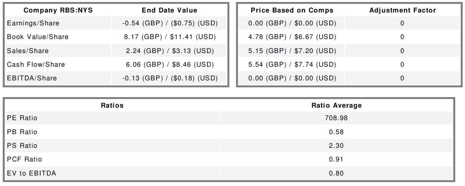
Task: Click the Ratios column header
Action: point(112,105)
